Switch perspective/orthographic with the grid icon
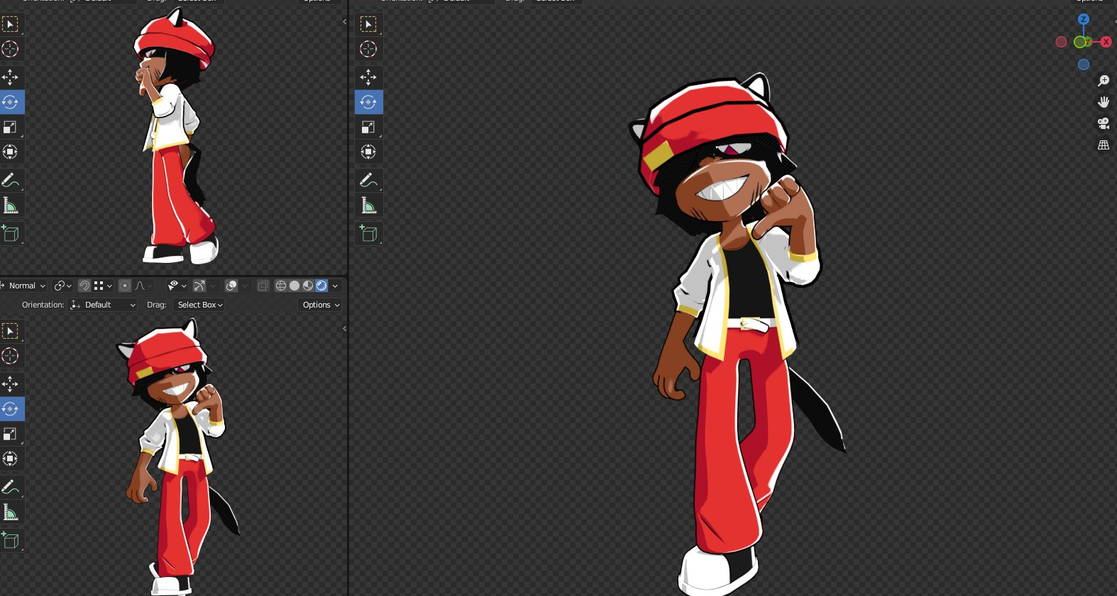1117x596 pixels. [x=1104, y=145]
